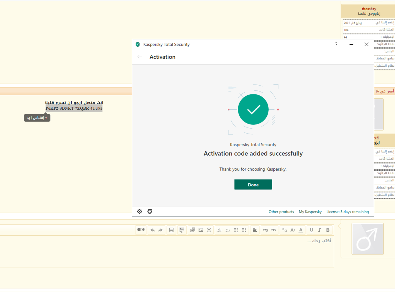Screen dimensions: 395x292
Task: Click 'Activation code added successfully' text
Action: (253, 153)
